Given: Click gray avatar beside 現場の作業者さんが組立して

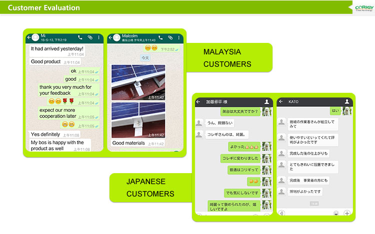Looking at the screenshot, I should point(281,122).
